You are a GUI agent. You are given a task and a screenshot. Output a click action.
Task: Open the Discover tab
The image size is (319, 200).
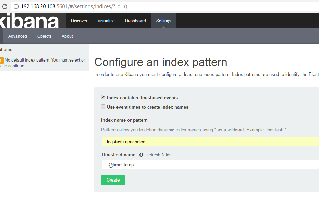(x=79, y=21)
